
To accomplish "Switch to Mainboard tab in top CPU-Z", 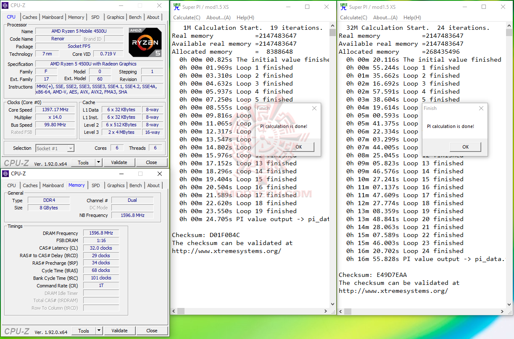I will [53, 17].
